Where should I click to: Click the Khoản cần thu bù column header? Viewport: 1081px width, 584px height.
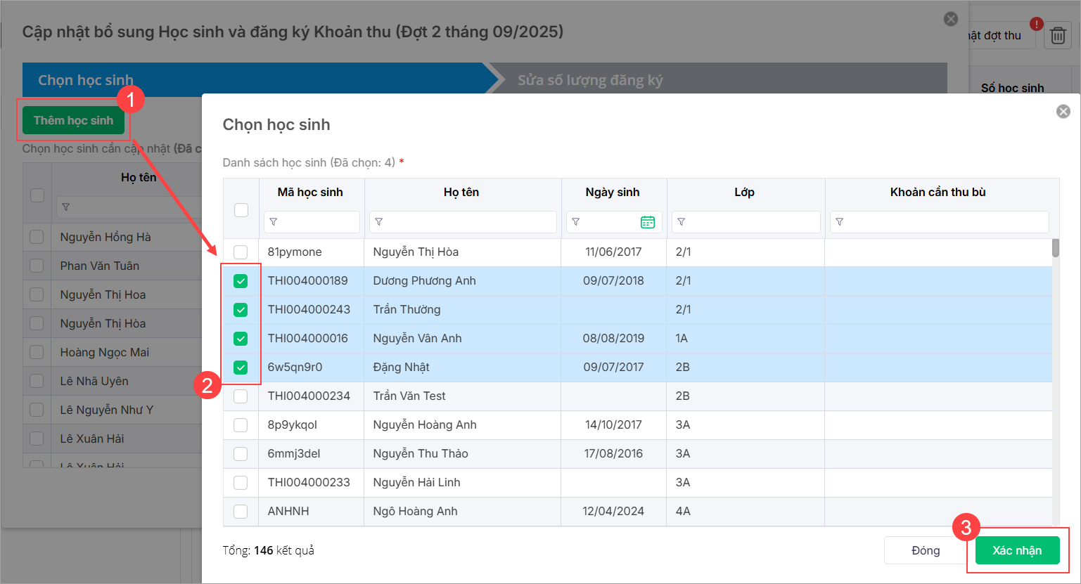938,192
